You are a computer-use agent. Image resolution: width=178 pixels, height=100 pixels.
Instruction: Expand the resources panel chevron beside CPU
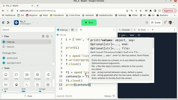tap(3, 90)
